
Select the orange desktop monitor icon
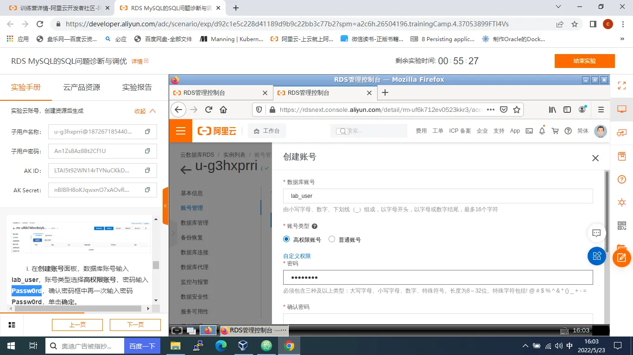(622, 109)
